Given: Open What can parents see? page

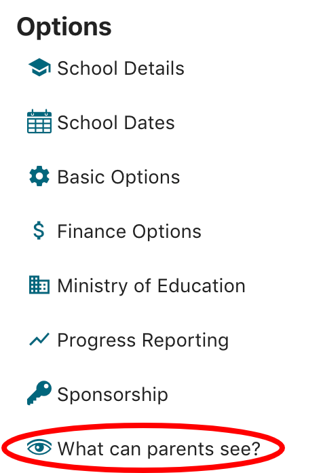Looking at the screenshot, I should [143, 449].
